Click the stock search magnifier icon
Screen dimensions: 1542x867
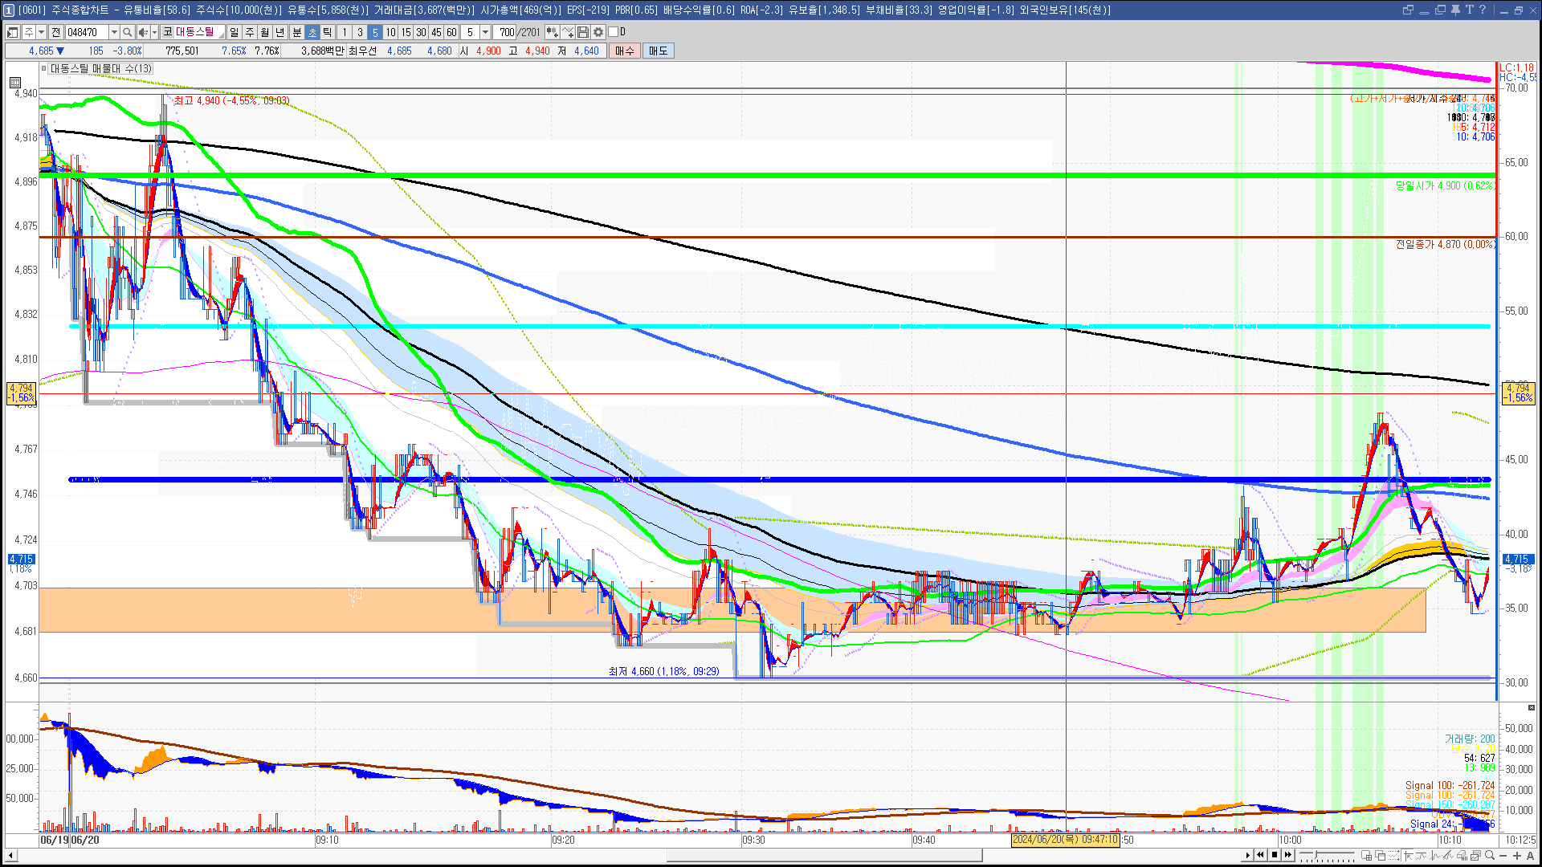127,32
